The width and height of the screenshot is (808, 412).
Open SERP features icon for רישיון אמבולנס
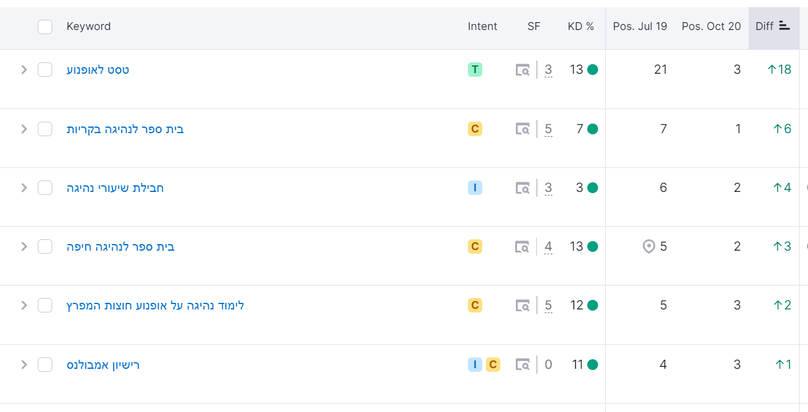tap(522, 365)
